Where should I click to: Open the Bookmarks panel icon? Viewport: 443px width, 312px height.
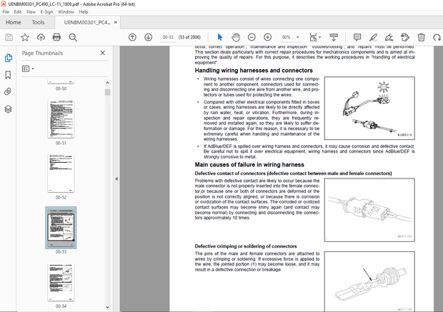pyautogui.click(x=8, y=75)
